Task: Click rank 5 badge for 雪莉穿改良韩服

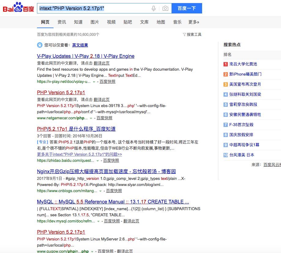Action: coord(226,104)
